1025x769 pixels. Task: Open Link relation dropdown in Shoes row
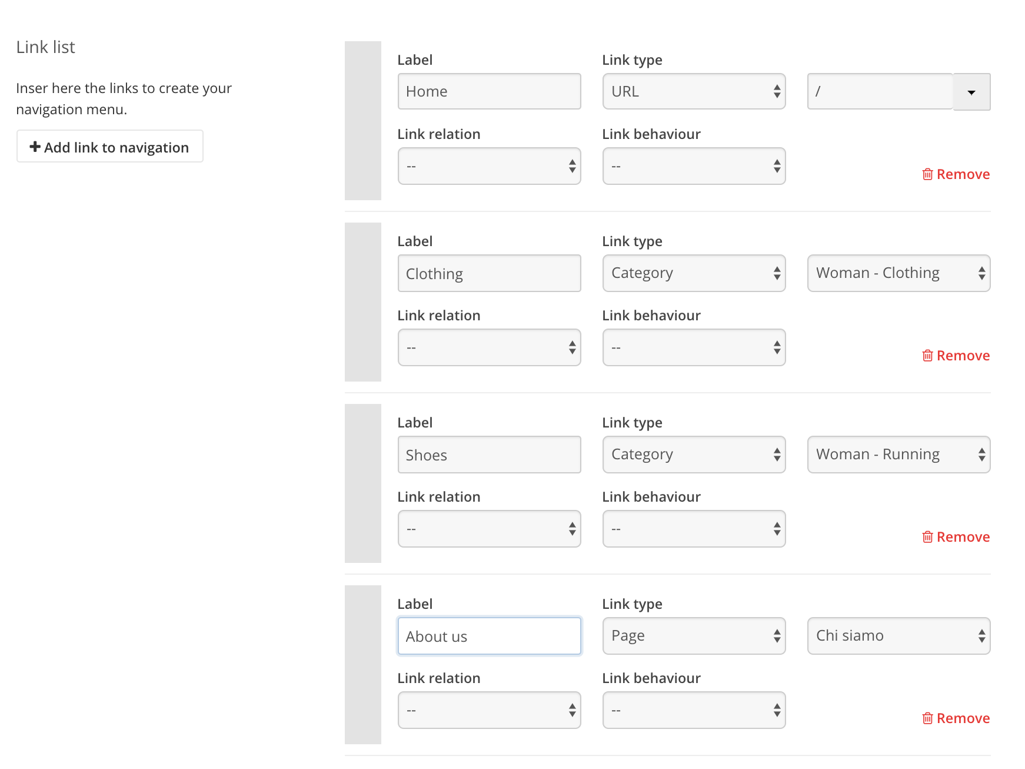click(490, 529)
